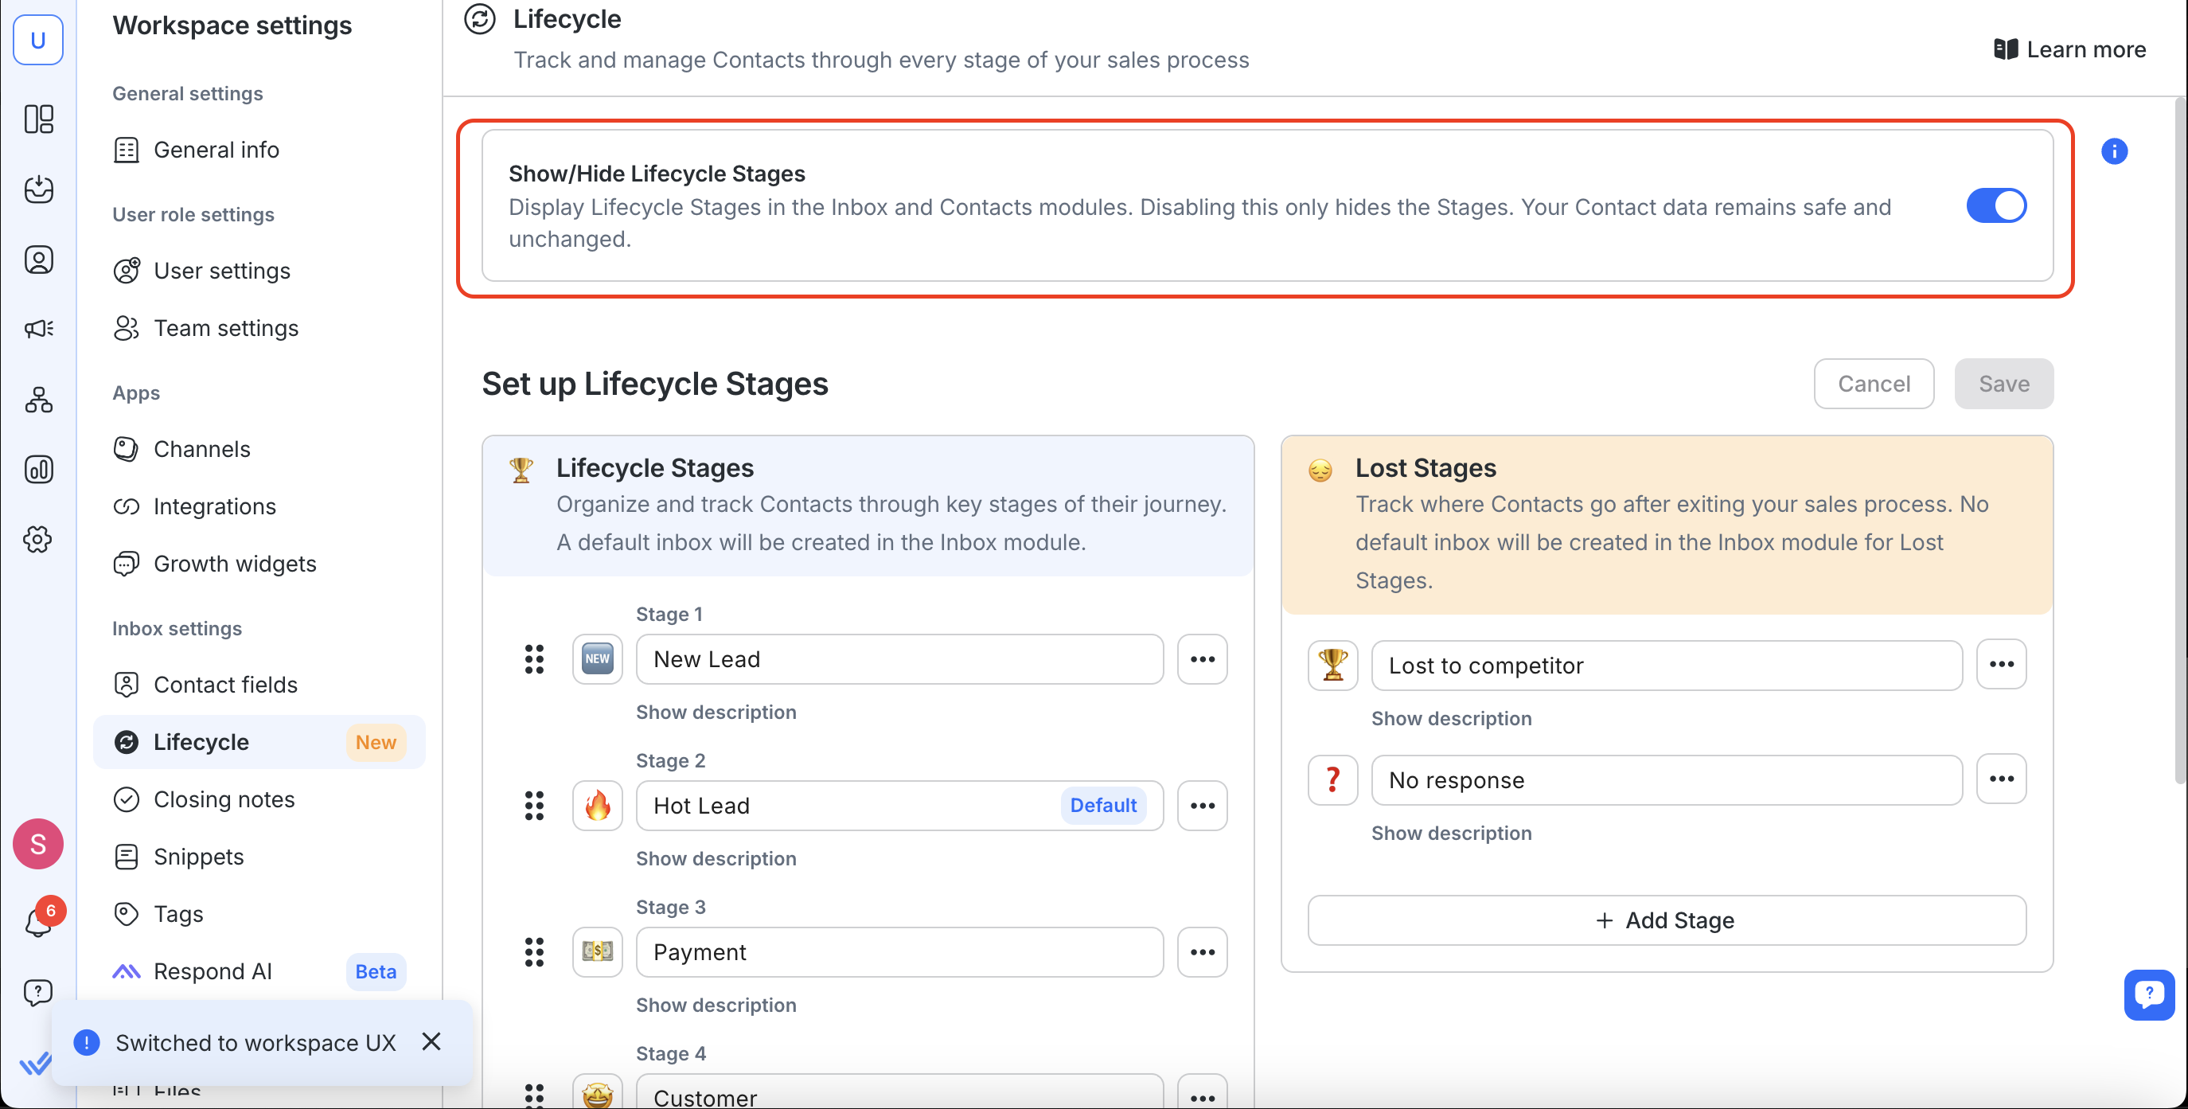The height and width of the screenshot is (1109, 2188).
Task: Click the Workflows icon in left sidebar
Action: click(x=38, y=400)
